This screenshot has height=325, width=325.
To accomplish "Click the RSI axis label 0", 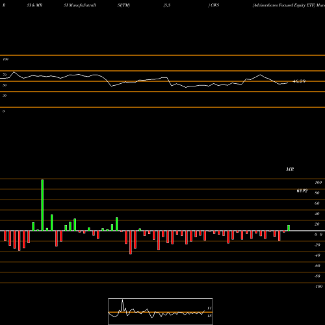I will (x=3, y=111).
